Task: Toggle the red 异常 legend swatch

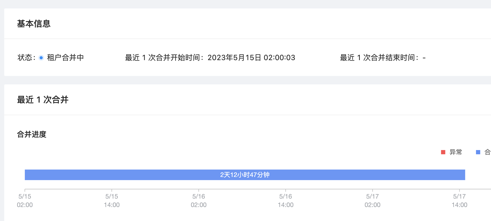Action: pos(443,152)
